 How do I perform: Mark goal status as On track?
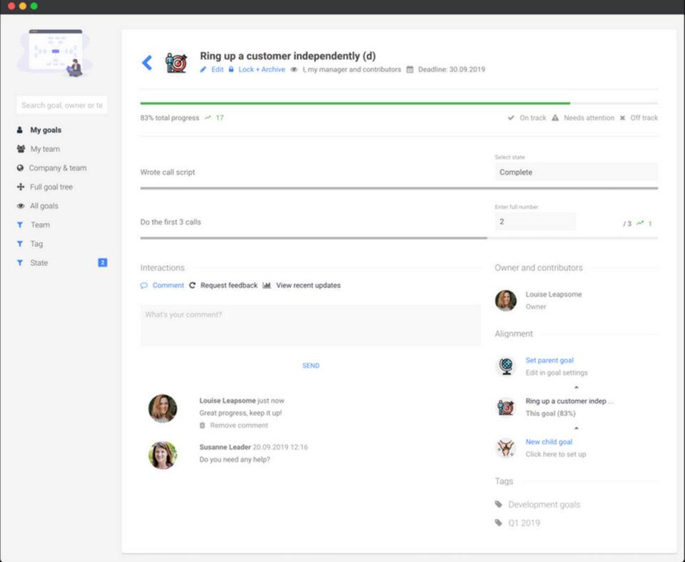pos(527,118)
